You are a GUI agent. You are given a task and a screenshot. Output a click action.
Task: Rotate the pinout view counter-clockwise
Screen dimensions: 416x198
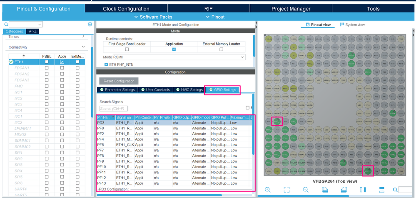coord(344,190)
